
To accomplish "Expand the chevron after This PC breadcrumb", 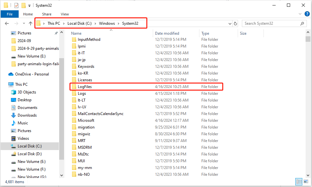I will (x=64, y=23).
